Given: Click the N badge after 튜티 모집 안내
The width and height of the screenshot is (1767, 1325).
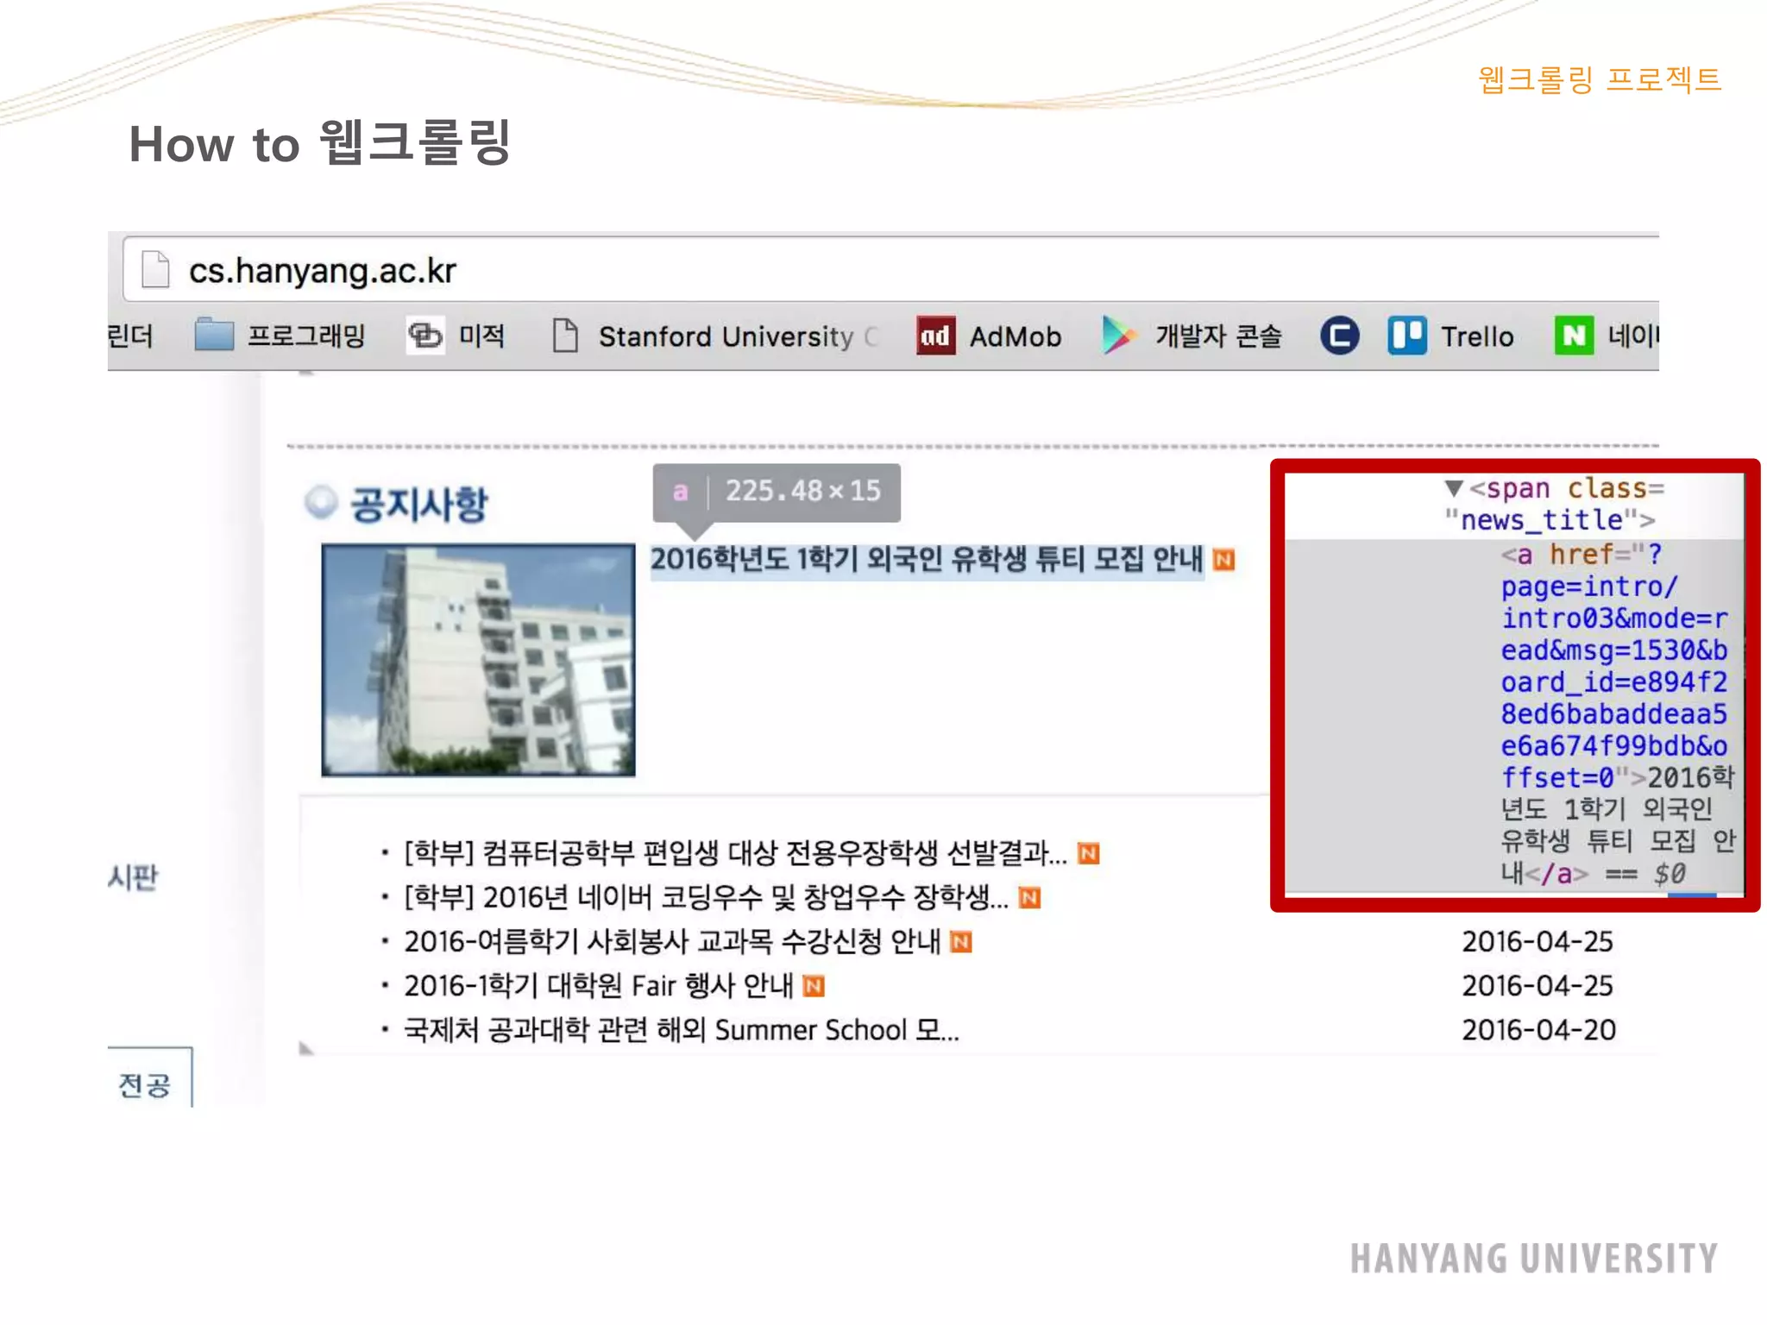Looking at the screenshot, I should pos(1223,561).
